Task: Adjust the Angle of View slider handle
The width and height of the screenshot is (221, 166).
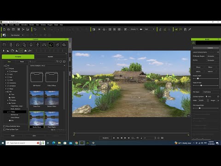Action: (x=201, y=85)
